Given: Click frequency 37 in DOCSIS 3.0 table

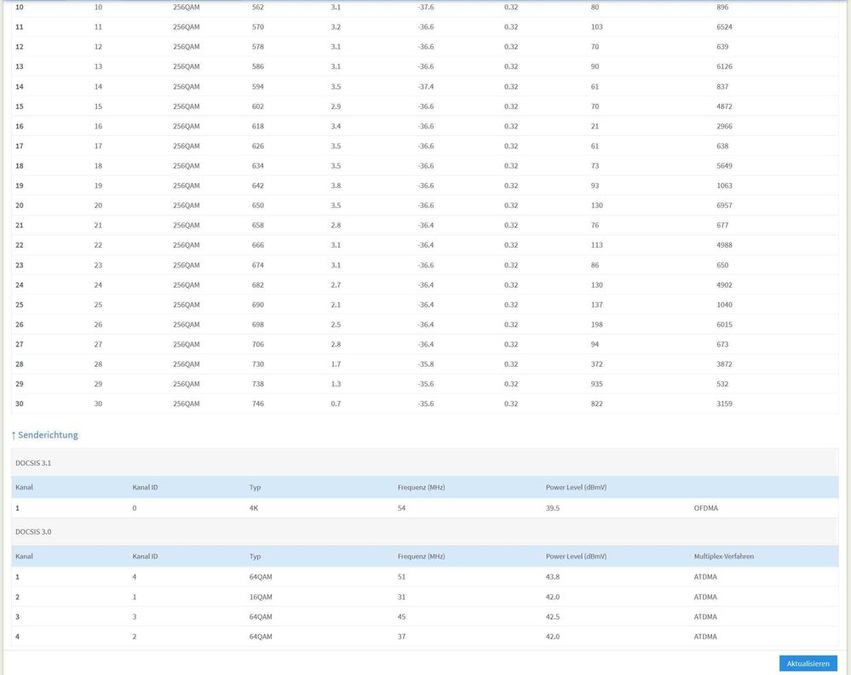Looking at the screenshot, I should click(401, 637).
